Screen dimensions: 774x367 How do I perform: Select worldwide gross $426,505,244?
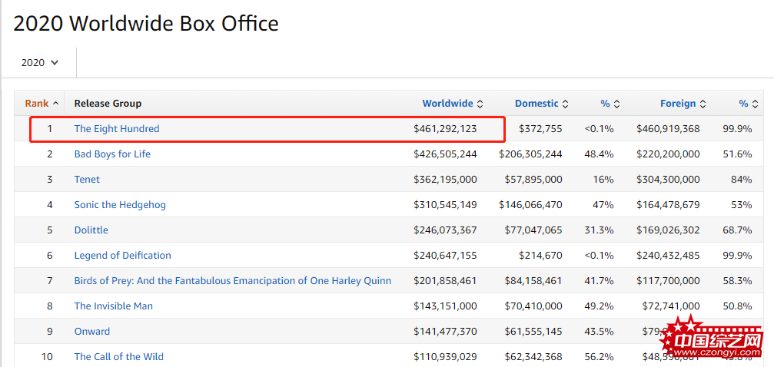[445, 154]
